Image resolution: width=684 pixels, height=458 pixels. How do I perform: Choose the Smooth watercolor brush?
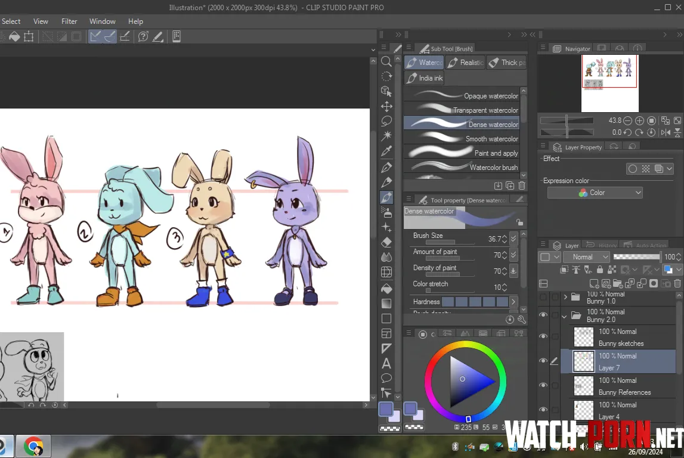(x=462, y=139)
